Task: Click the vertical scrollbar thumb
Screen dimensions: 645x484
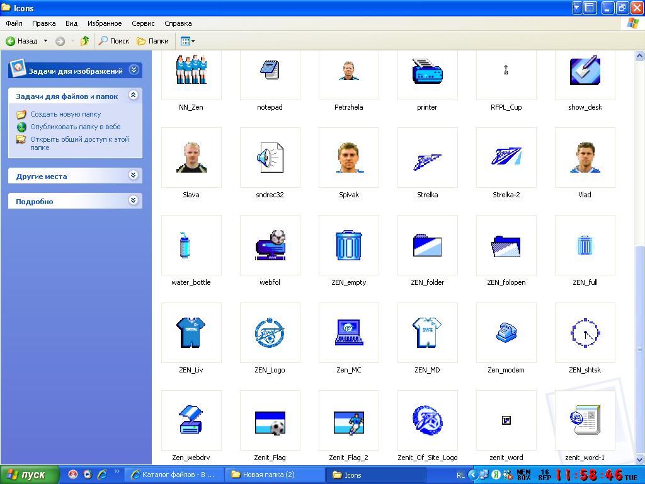Action: [640, 350]
